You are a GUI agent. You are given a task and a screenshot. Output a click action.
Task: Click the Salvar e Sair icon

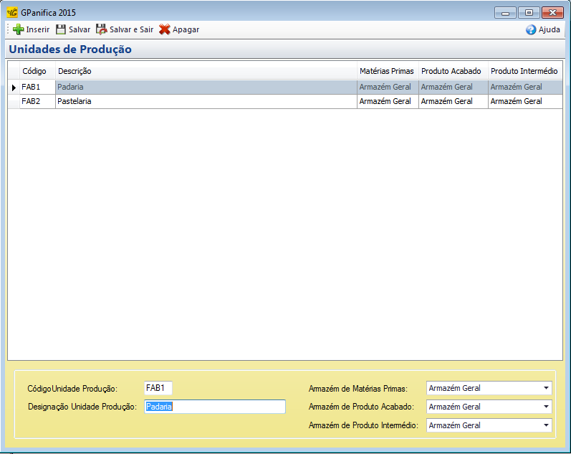(102, 29)
